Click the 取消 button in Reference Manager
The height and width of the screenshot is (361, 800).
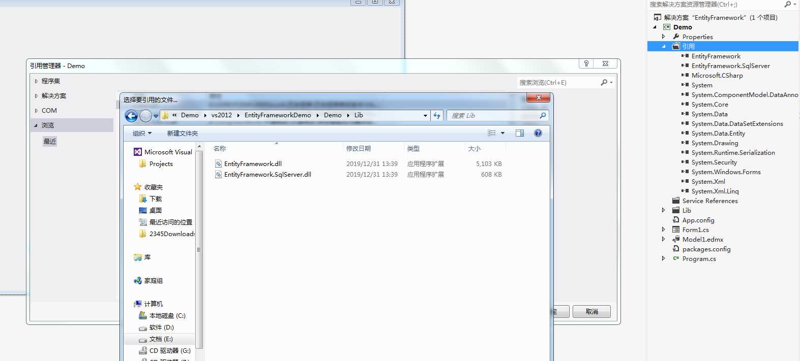(x=591, y=311)
